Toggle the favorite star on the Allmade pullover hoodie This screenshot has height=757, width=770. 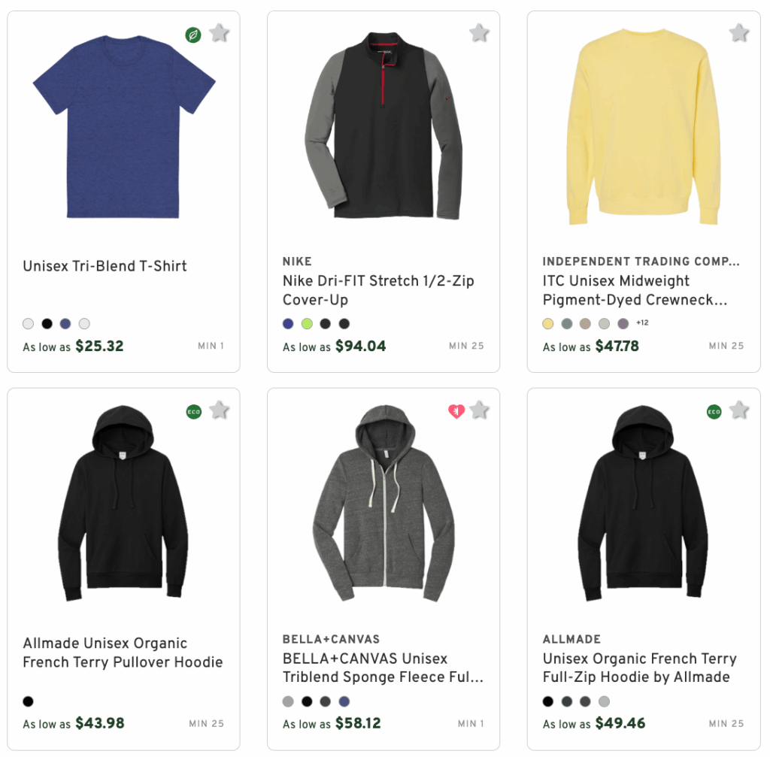(219, 410)
